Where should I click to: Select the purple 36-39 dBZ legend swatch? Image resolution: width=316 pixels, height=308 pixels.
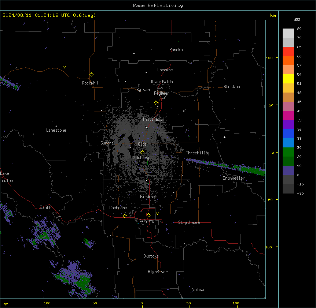288,125
